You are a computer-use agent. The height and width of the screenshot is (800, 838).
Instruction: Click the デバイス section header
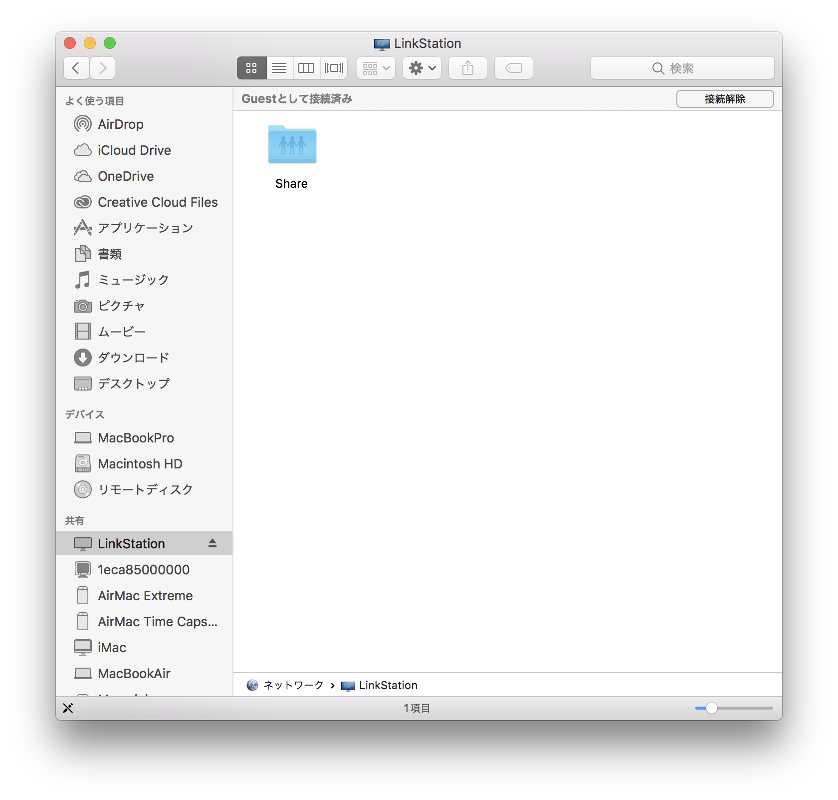click(85, 414)
